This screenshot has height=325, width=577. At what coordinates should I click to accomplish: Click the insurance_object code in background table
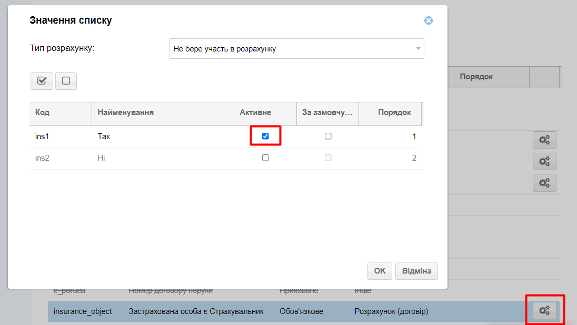coord(83,311)
